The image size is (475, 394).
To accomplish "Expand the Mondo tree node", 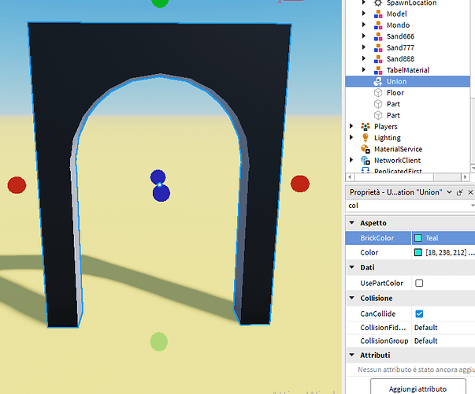I will [364, 24].
